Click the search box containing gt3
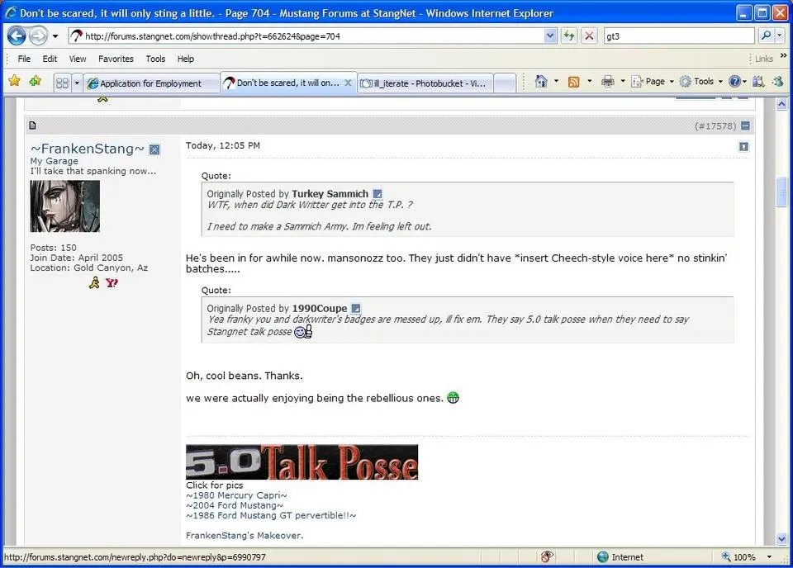This screenshot has width=793, height=568. tap(679, 35)
